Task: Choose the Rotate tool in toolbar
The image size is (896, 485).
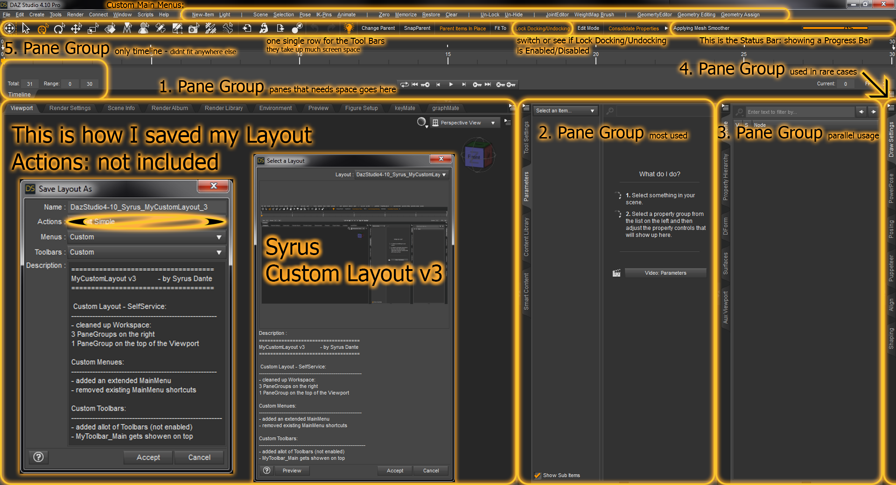Action: (x=59, y=29)
